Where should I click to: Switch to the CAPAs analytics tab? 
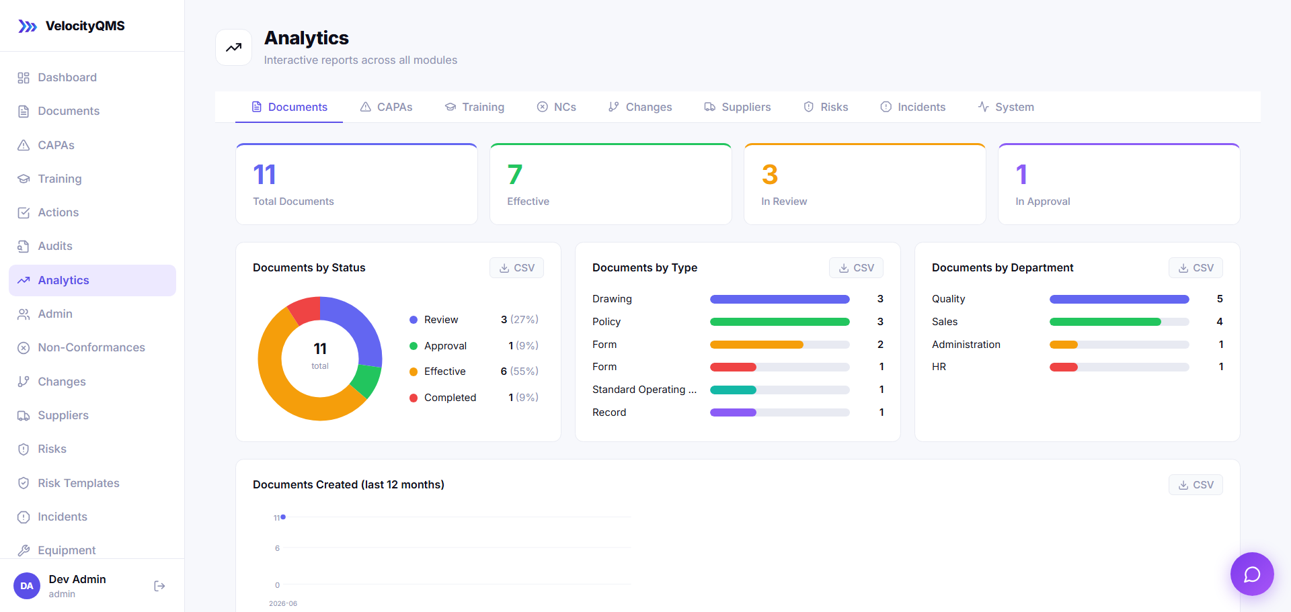[386, 107]
